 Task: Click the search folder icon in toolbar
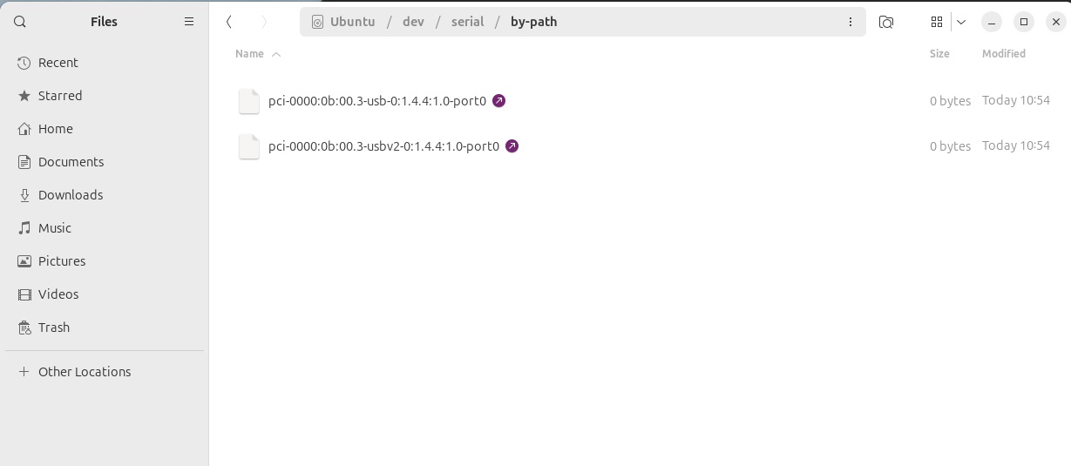(x=886, y=22)
